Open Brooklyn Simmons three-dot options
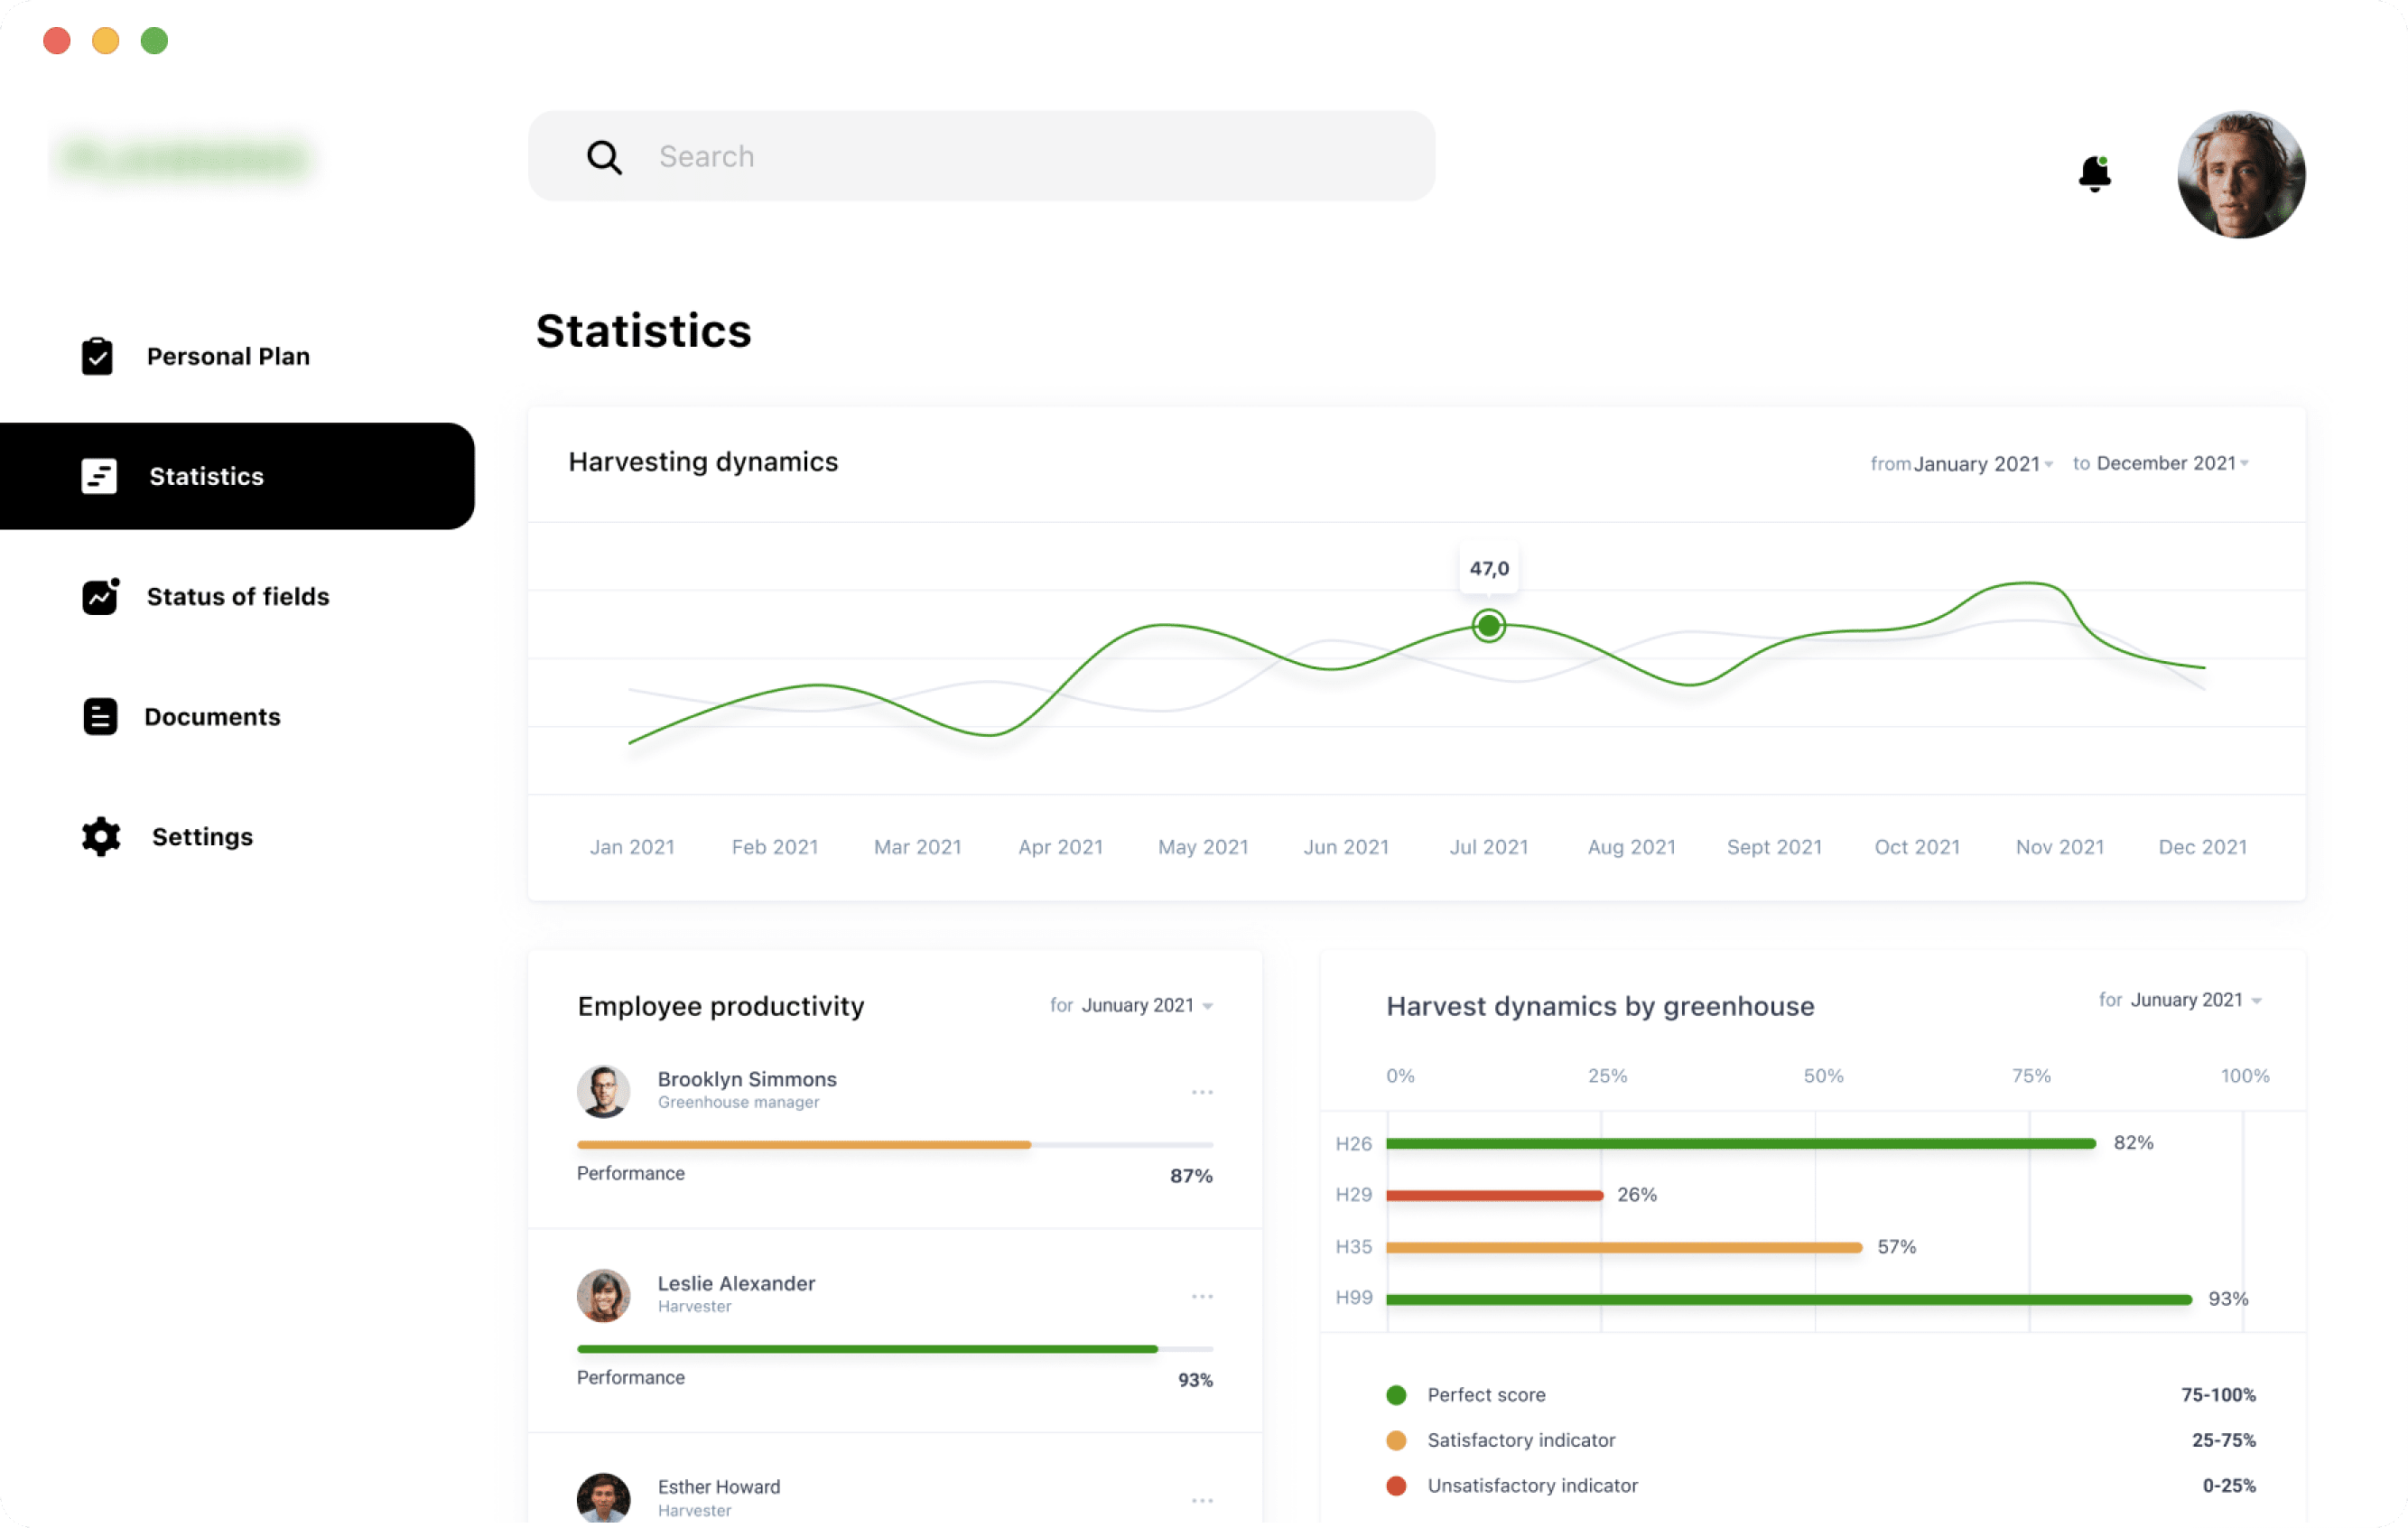 [x=1202, y=1092]
